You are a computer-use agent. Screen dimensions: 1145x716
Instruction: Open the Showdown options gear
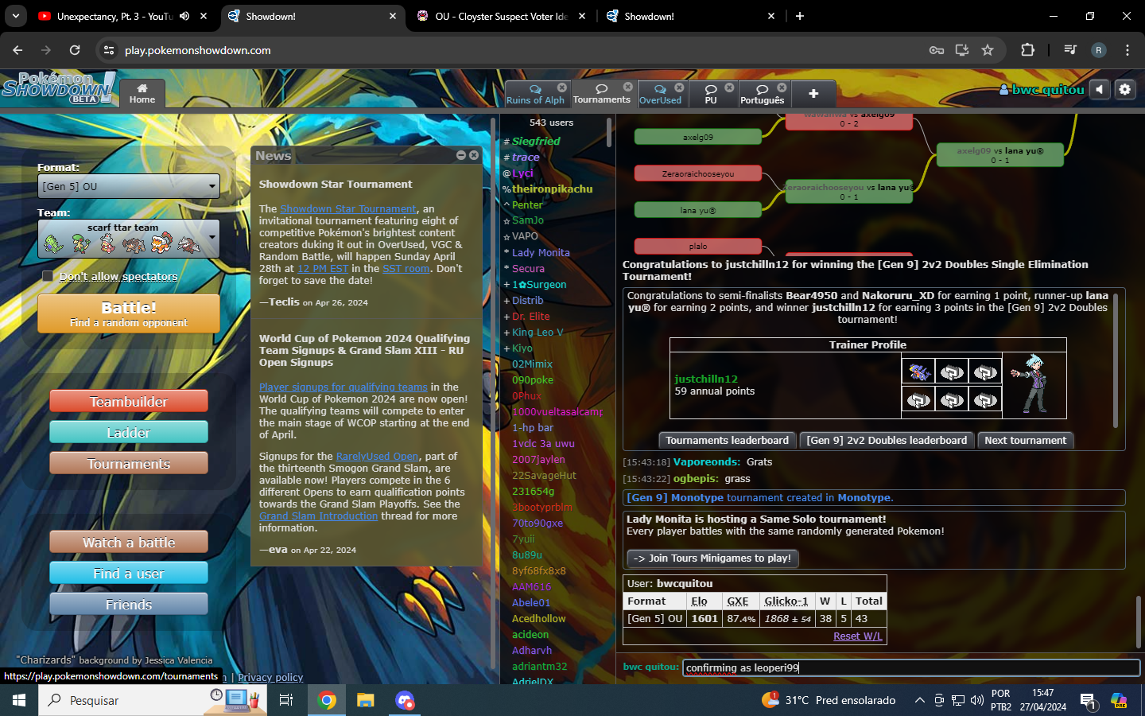1124,90
